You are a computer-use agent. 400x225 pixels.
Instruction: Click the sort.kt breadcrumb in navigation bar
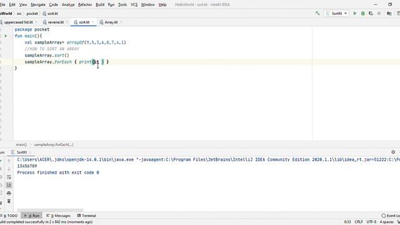[x=51, y=14]
